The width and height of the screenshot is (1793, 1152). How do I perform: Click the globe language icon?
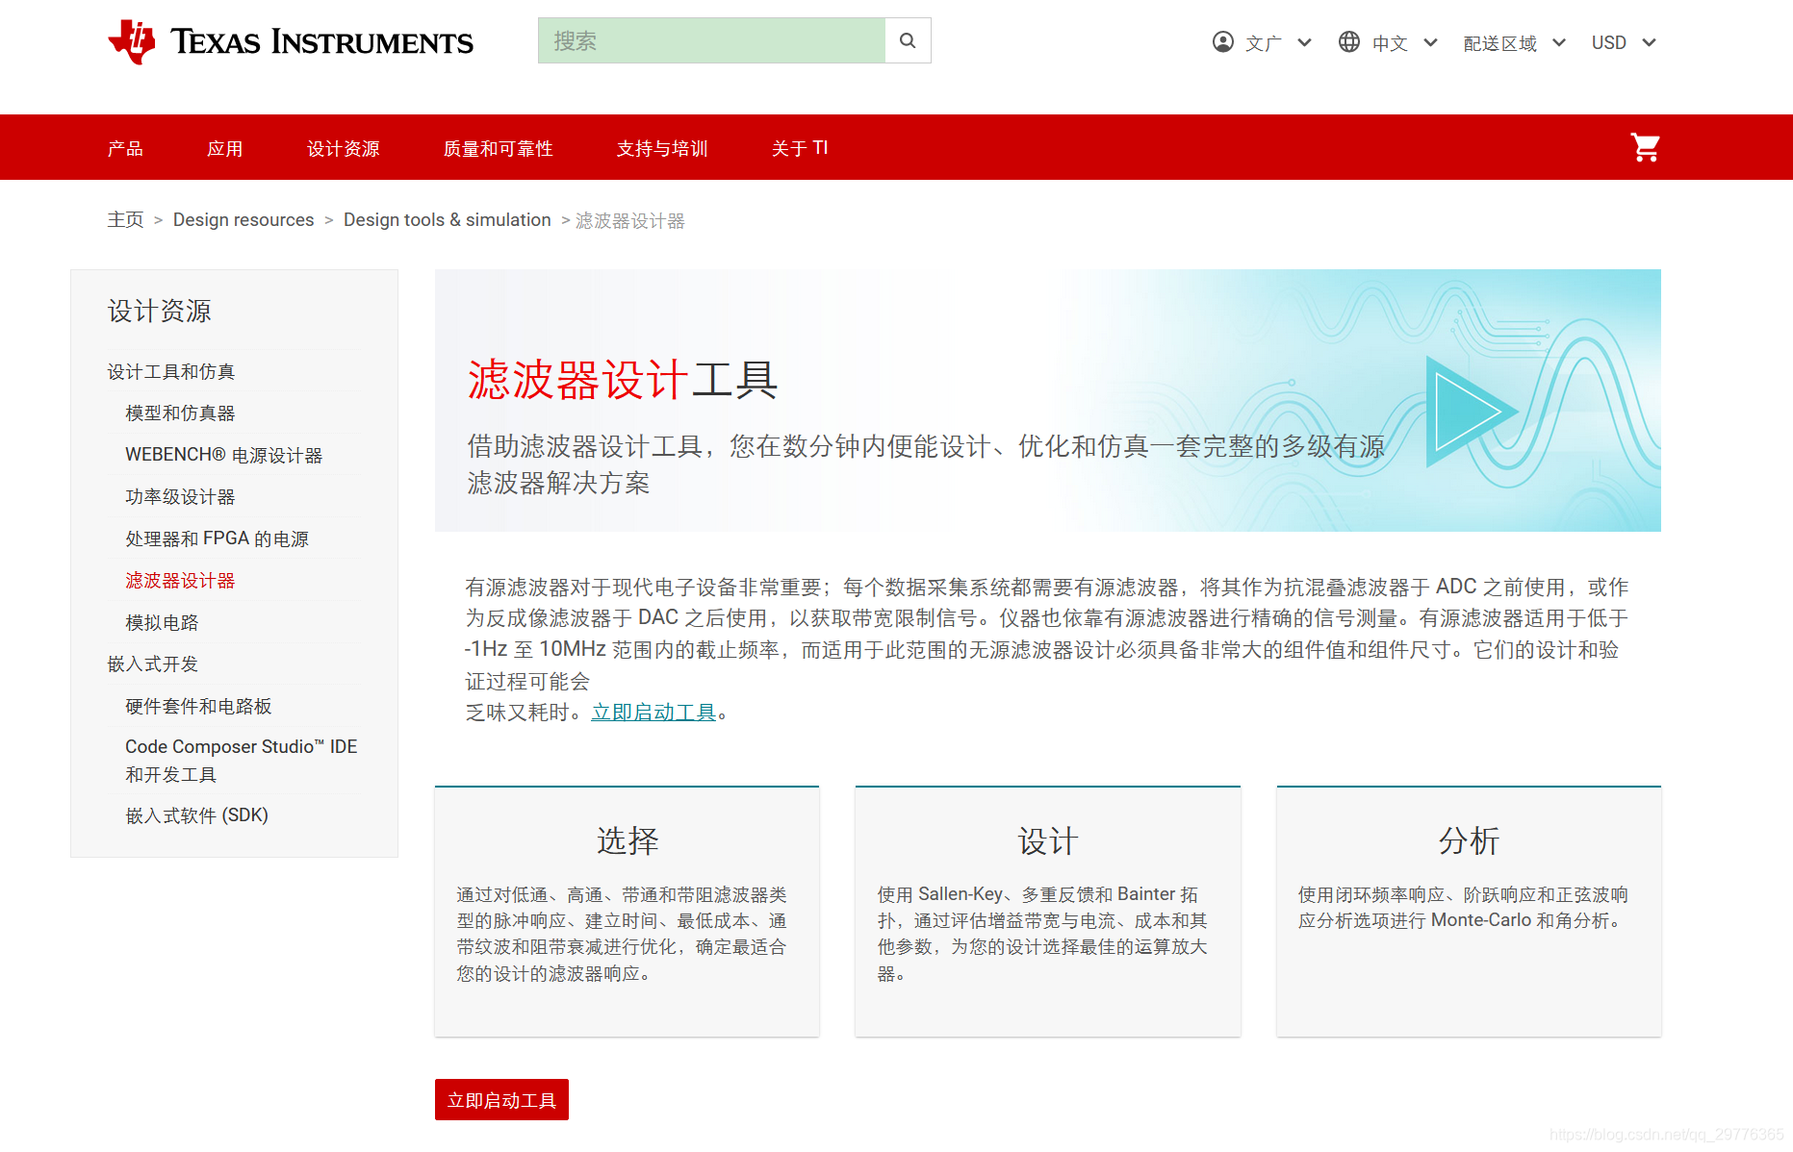[x=1349, y=42]
